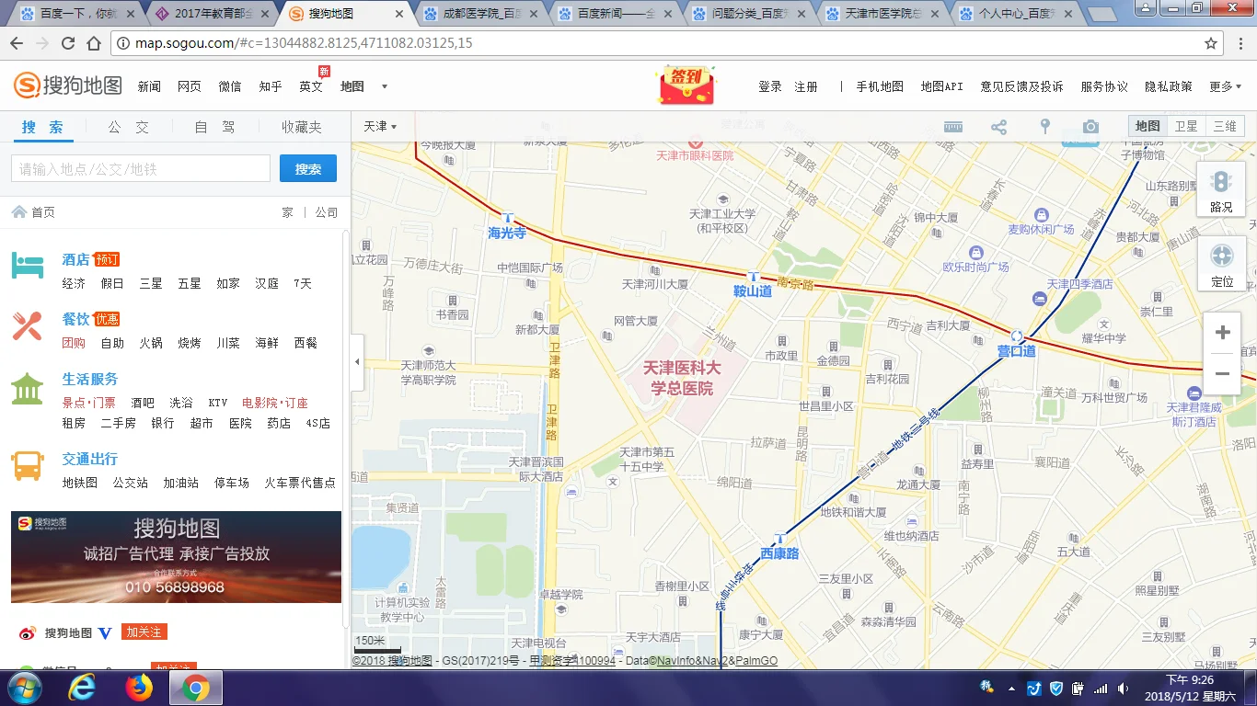Open the map share tool
This screenshot has width=1257, height=706.
point(998,126)
